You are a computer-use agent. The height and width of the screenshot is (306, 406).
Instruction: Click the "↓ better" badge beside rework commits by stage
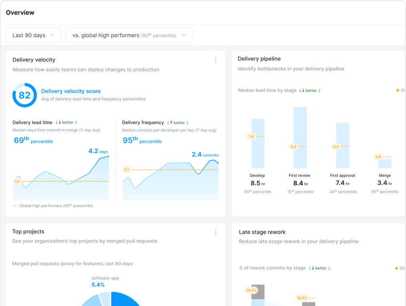(319, 268)
